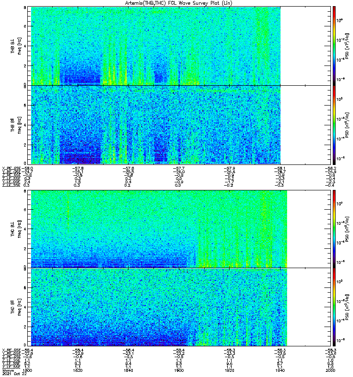Click the THB B⊥ freq [Hz] axis label

(x=16, y=46)
